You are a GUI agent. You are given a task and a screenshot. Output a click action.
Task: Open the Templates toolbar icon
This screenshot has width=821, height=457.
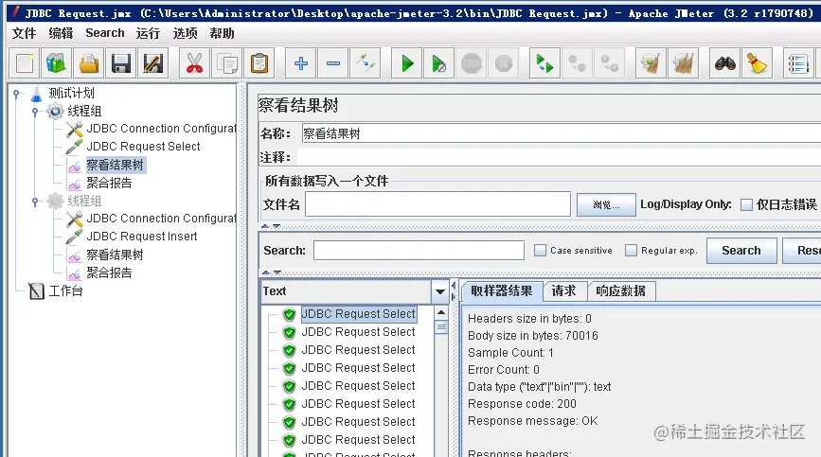click(x=57, y=63)
